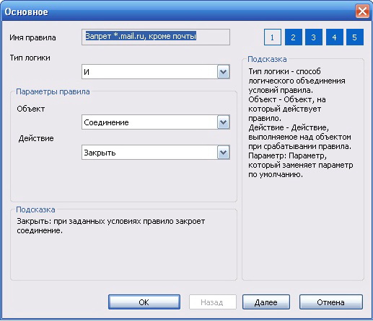Click the Объект label
This screenshot has width=373, height=321.
[x=31, y=109]
